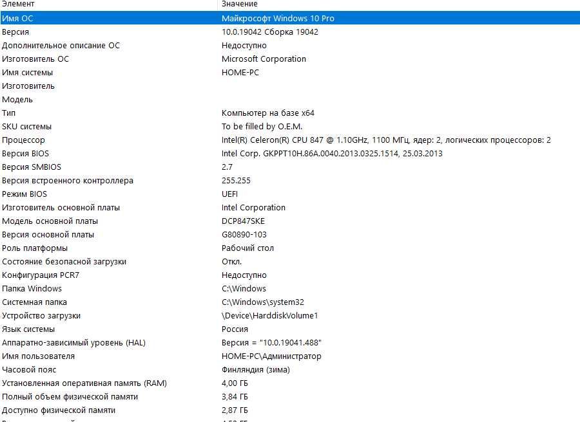Click the Откл. secure boot value

tap(231, 262)
